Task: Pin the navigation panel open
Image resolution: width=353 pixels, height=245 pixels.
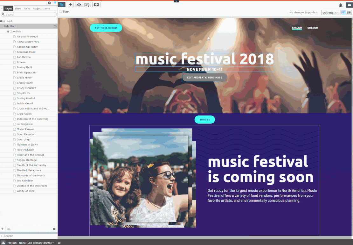Action: click(x=55, y=3)
